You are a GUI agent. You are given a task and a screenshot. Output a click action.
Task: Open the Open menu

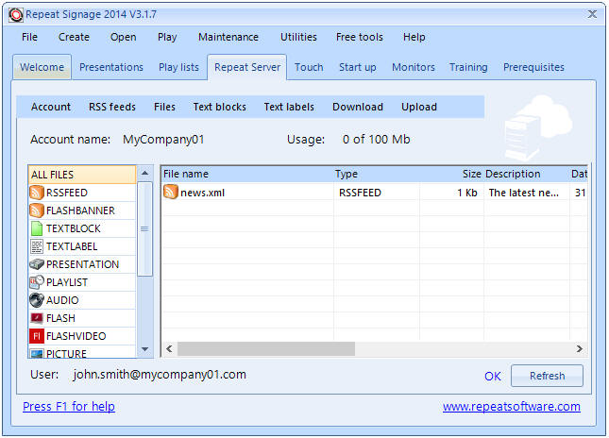pos(123,37)
